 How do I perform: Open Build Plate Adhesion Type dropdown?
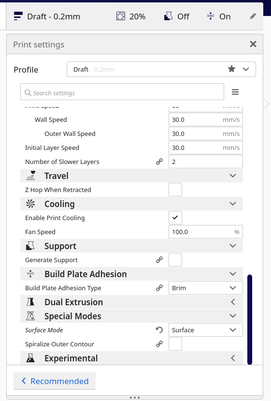(x=206, y=288)
